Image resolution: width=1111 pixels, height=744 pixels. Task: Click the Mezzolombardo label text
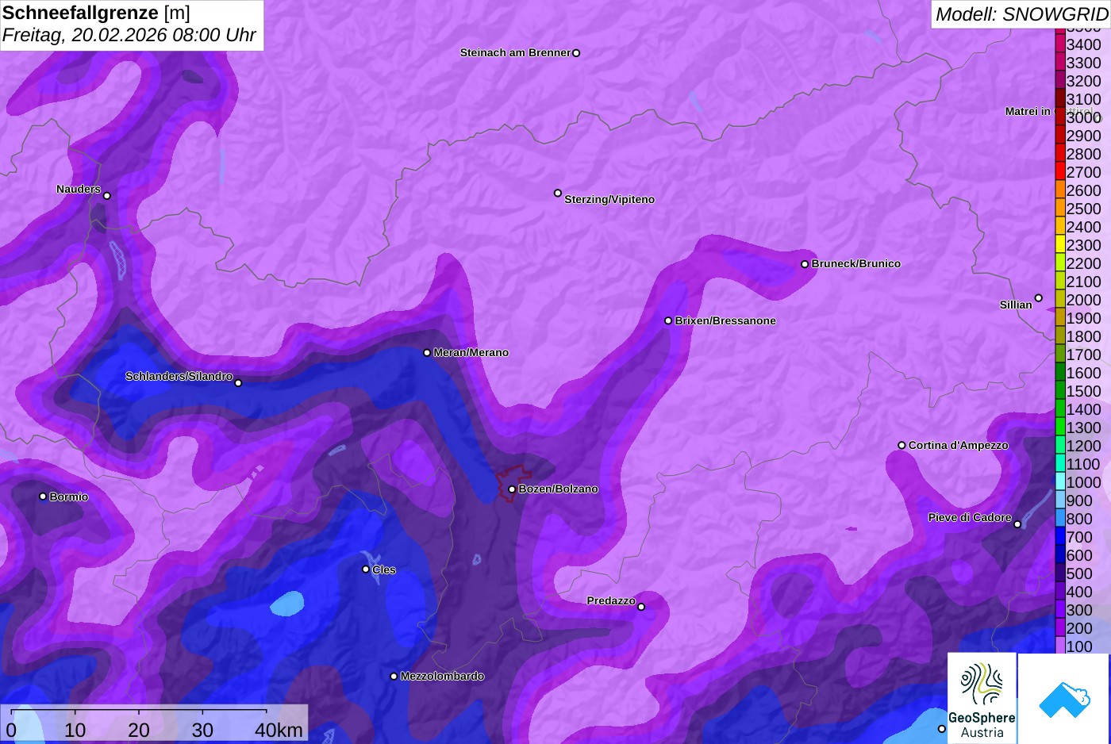[x=442, y=676]
